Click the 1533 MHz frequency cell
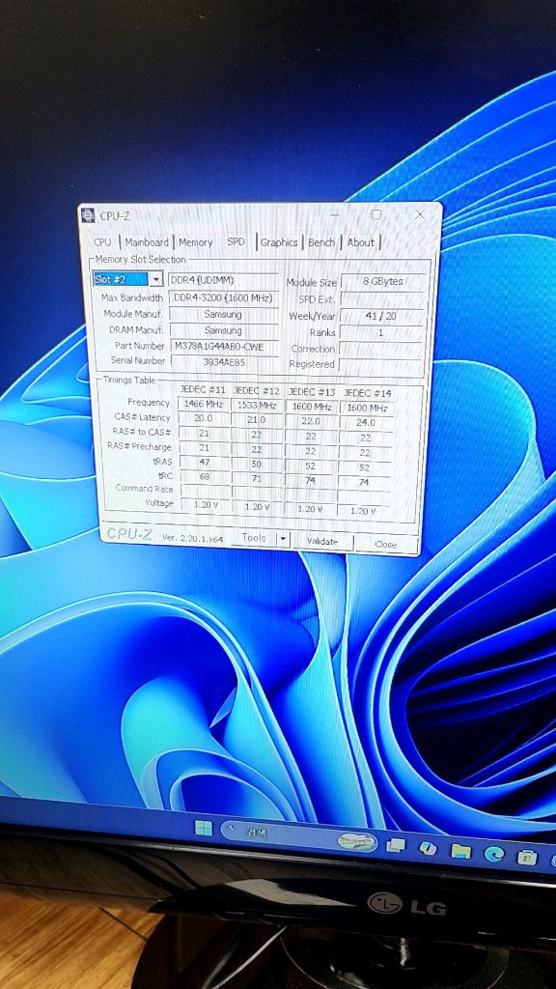Viewport: 556px width, 989px height. click(x=257, y=405)
